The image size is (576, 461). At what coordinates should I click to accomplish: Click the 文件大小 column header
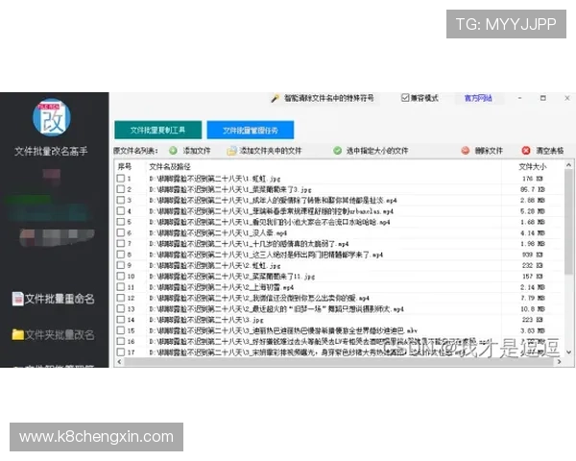pyautogui.click(x=532, y=166)
